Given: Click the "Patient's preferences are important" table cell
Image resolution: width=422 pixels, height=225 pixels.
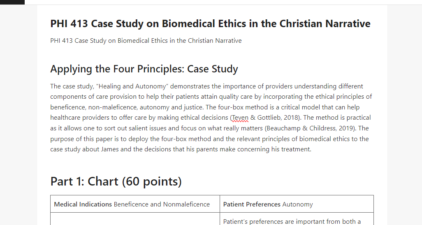Looking at the screenshot, I should pos(297,219).
